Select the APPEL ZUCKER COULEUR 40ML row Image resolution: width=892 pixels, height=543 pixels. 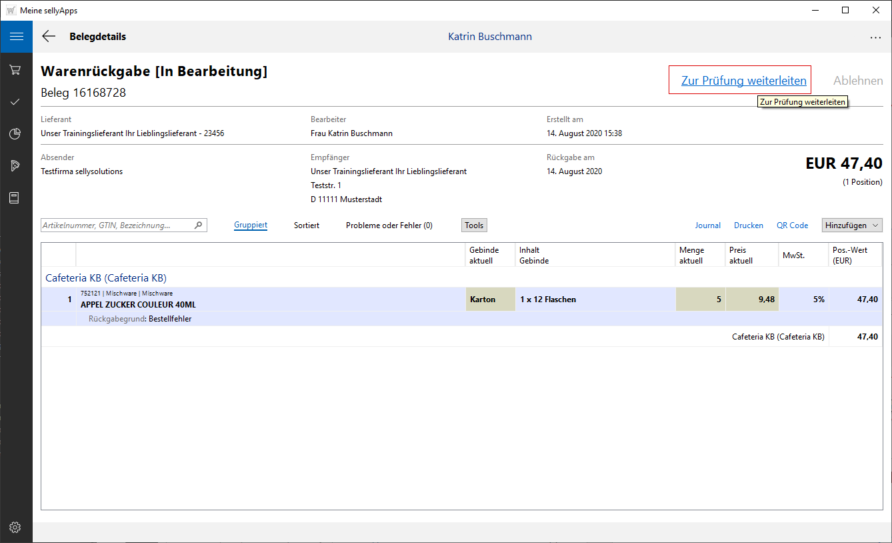coord(267,300)
